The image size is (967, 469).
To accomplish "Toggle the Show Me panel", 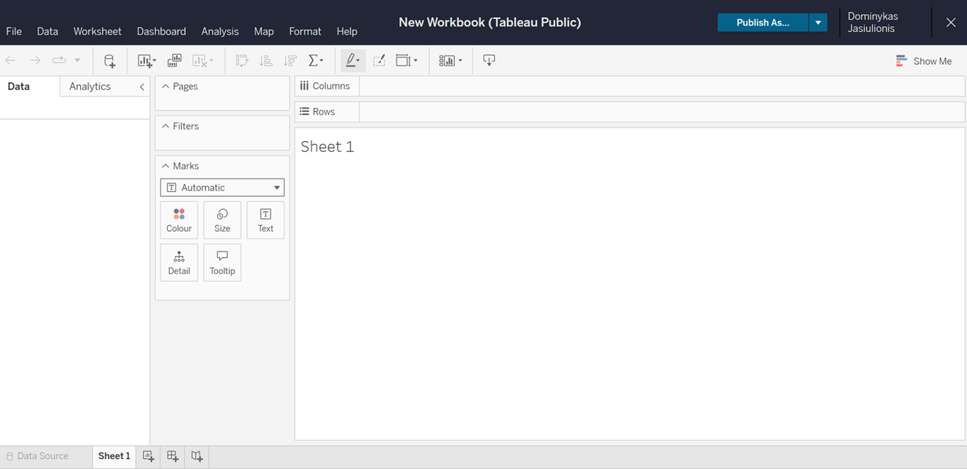I will click(924, 61).
